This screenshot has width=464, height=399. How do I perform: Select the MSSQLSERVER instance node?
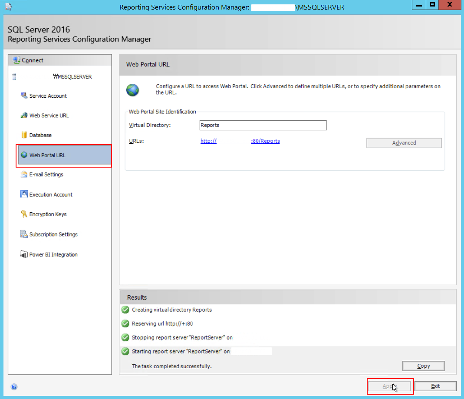coord(72,77)
